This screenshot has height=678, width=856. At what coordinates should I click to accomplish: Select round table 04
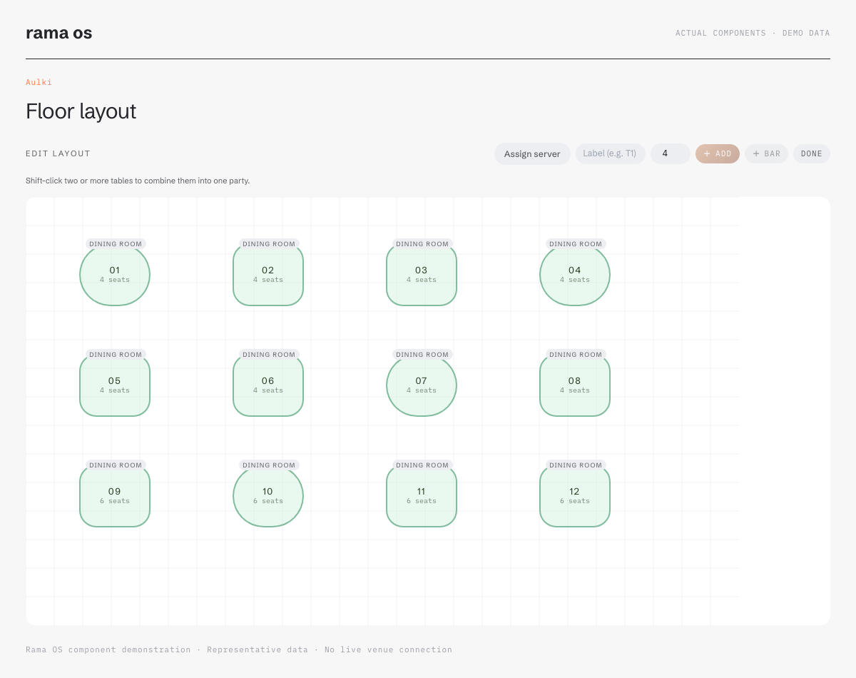[x=575, y=274]
